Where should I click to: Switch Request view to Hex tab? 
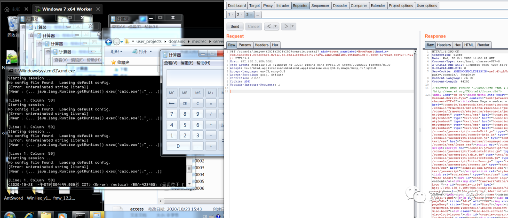[x=275, y=45]
